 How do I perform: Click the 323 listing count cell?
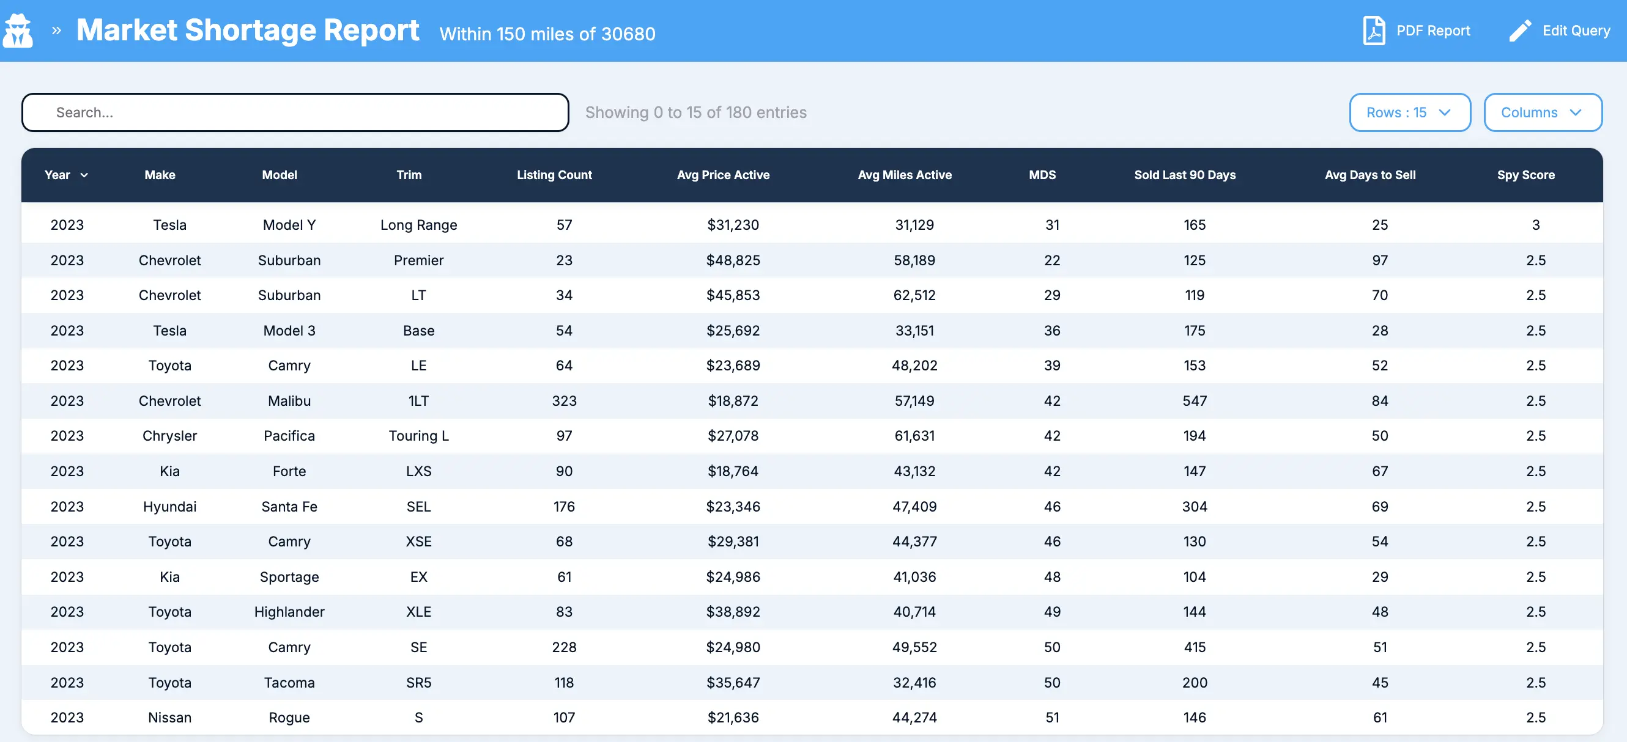[x=564, y=401]
